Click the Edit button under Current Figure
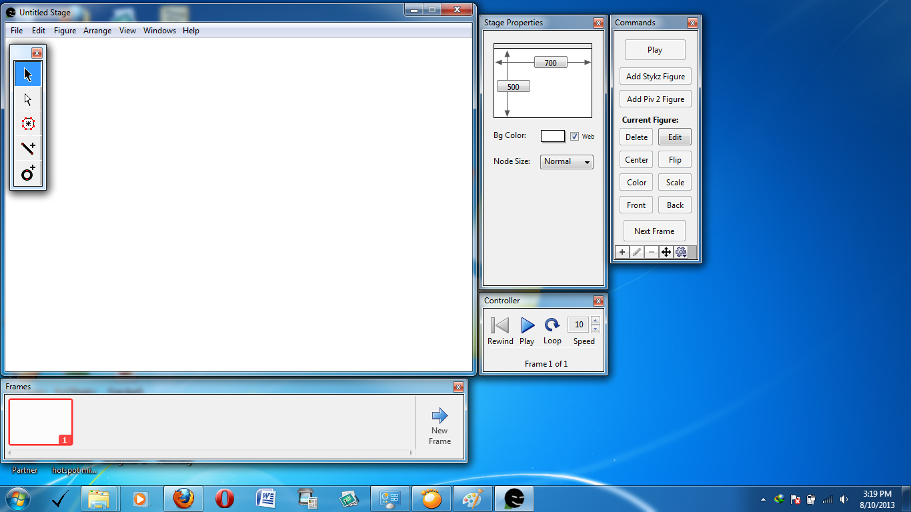This screenshot has height=512, width=911. click(x=675, y=137)
